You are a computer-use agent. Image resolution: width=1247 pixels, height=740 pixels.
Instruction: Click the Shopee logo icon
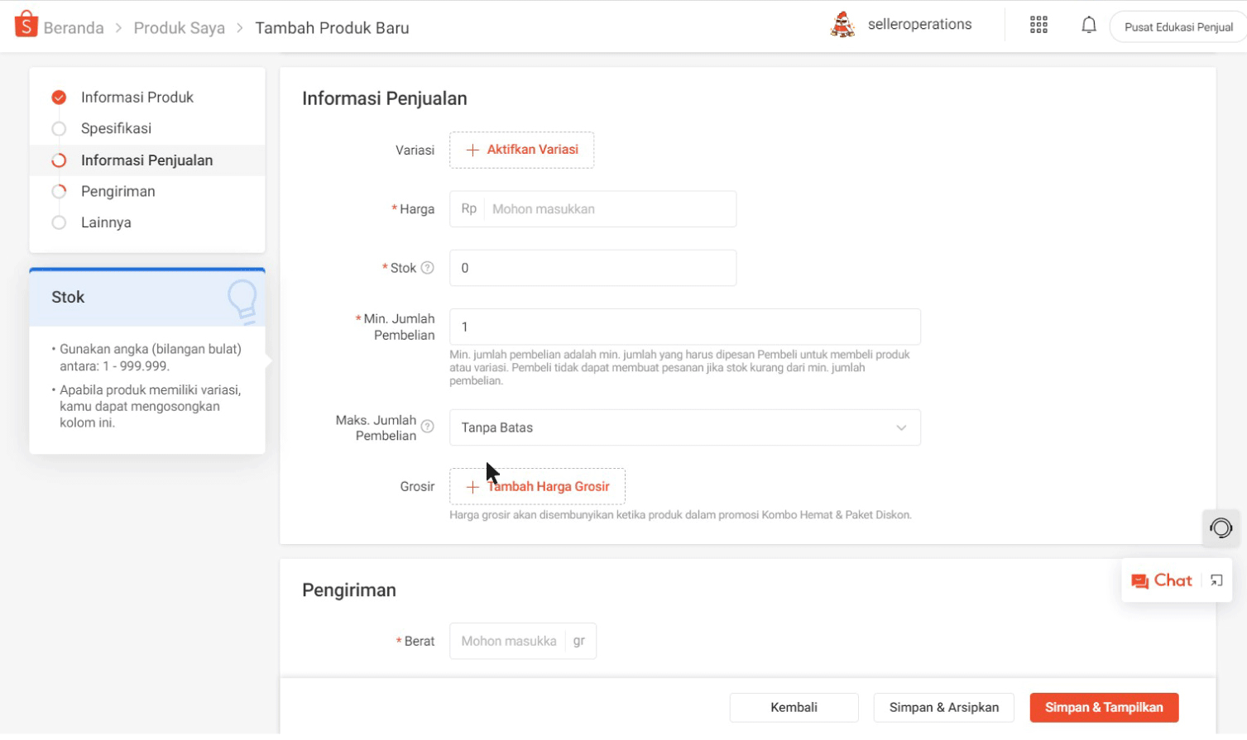coord(24,24)
